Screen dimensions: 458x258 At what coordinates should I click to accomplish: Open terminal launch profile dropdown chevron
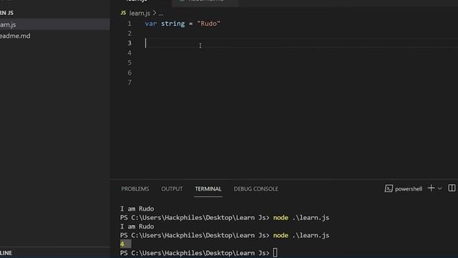pos(439,188)
